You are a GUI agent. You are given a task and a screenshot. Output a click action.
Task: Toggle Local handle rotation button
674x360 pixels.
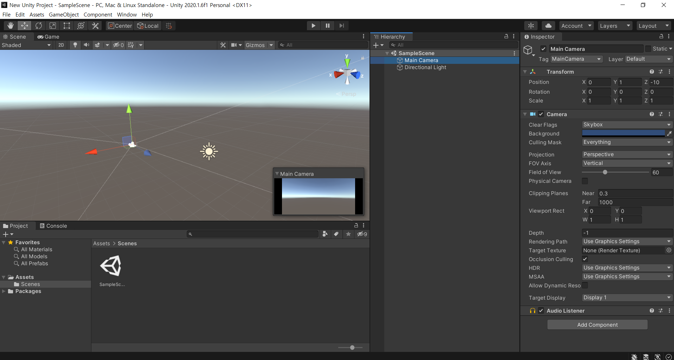tap(148, 26)
